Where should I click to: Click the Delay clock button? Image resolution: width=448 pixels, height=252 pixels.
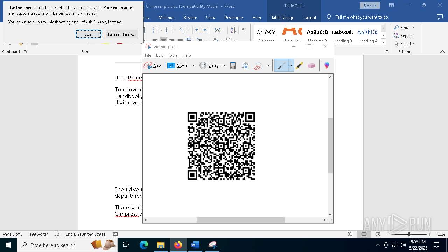(x=209, y=65)
